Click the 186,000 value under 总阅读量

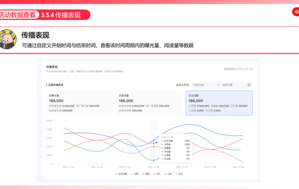pos(126,101)
